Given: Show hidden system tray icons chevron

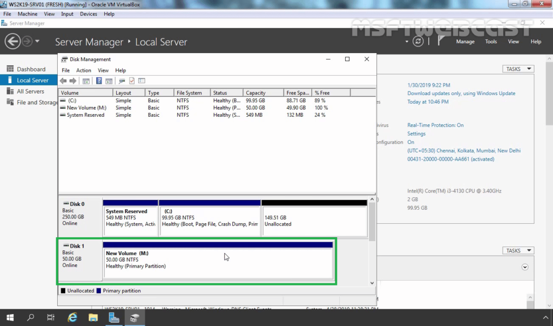Looking at the screenshot, I should [545, 317].
